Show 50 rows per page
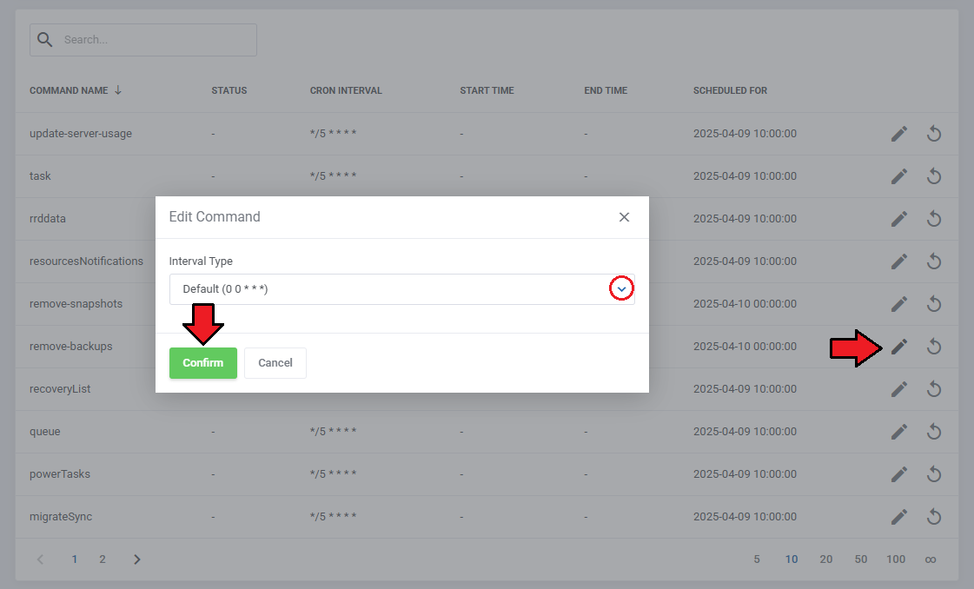Image resolution: width=974 pixels, height=589 pixels. pyautogui.click(x=861, y=559)
